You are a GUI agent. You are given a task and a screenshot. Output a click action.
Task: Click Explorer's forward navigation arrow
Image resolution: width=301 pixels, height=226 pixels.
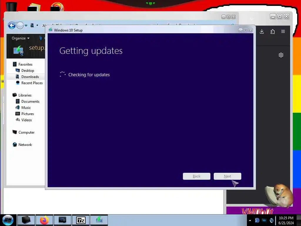(x=20, y=25)
